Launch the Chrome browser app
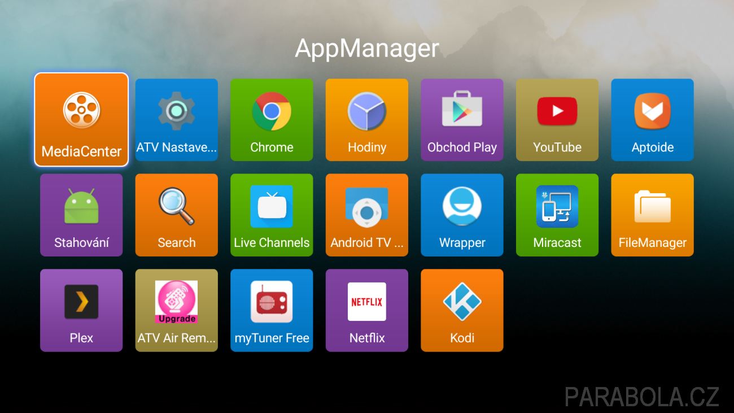The image size is (734, 413). click(272, 120)
